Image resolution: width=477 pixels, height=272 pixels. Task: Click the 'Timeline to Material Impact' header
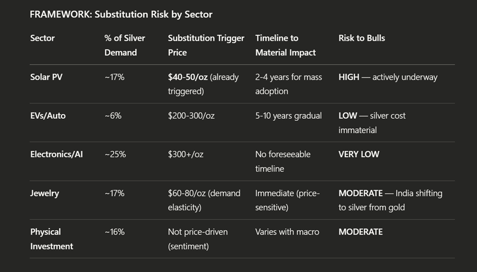[x=285, y=45]
